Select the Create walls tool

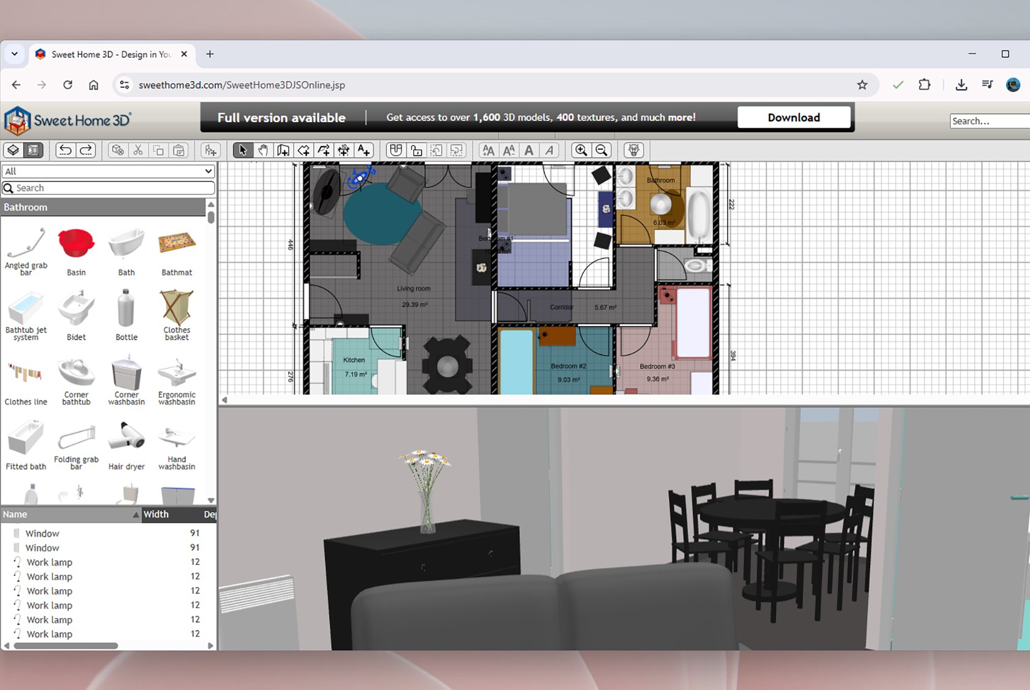point(283,150)
